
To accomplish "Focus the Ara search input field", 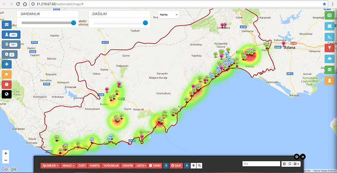I will [x=261, y=164].
